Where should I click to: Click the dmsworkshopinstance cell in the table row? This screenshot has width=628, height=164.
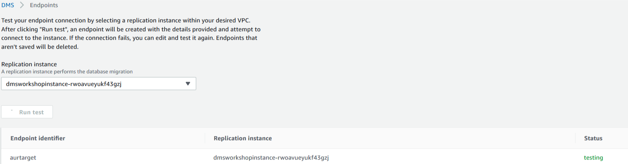pos(271,158)
